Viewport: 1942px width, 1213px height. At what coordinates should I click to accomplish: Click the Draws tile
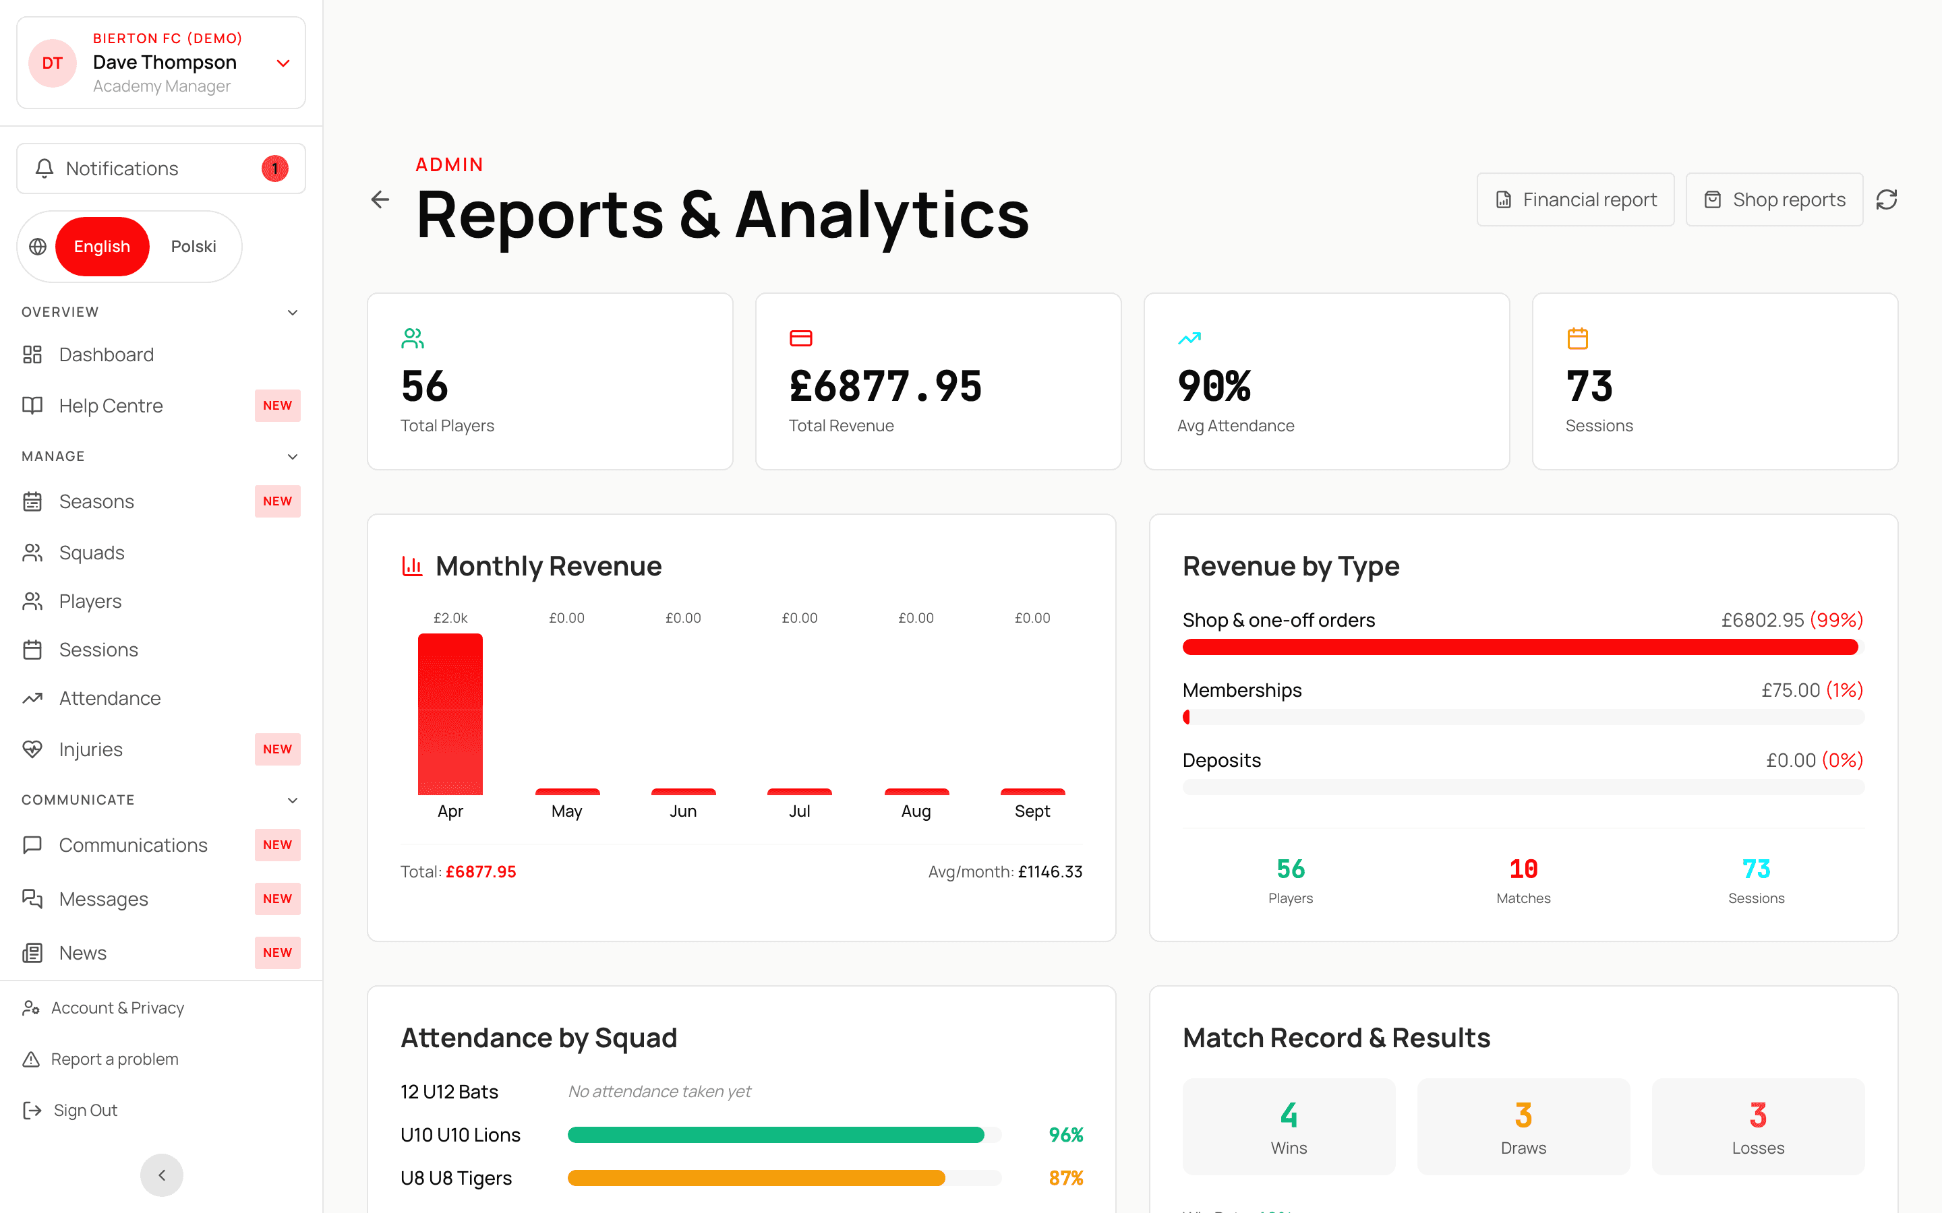[x=1523, y=1127]
